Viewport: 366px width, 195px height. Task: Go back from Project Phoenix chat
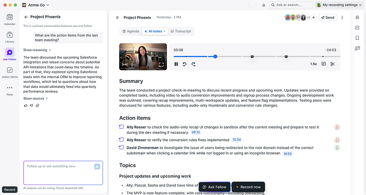(26, 17)
